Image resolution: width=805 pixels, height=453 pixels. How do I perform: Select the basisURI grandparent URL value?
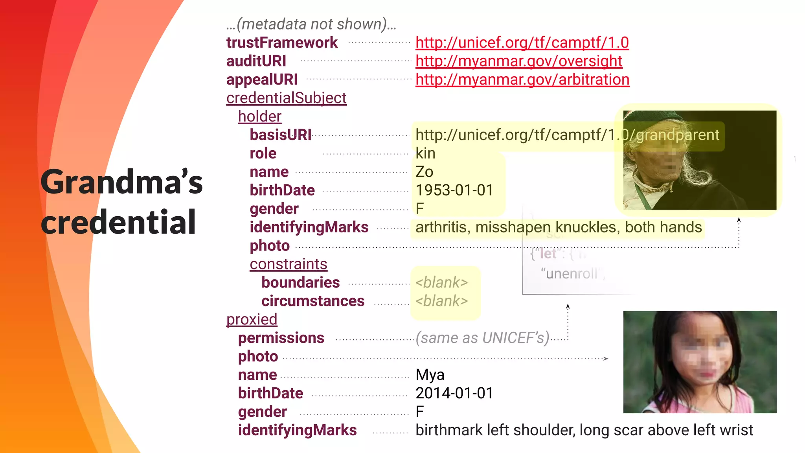click(567, 135)
